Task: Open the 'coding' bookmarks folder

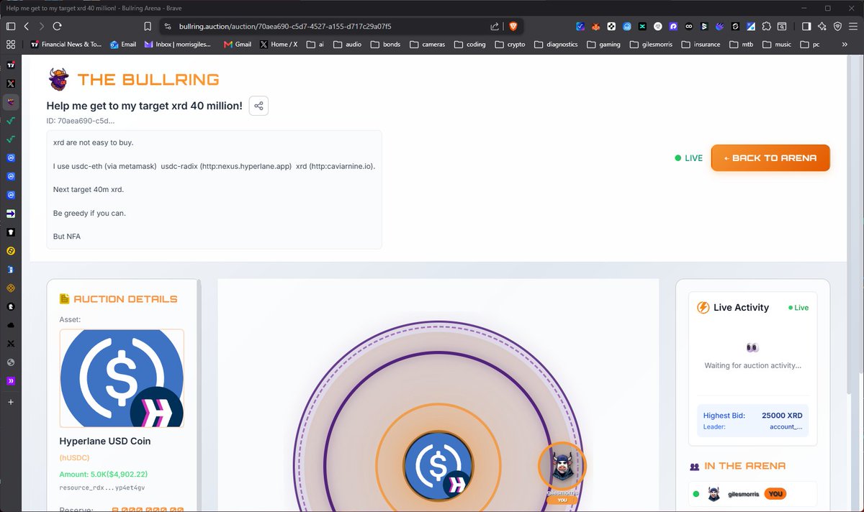Action: [469, 44]
